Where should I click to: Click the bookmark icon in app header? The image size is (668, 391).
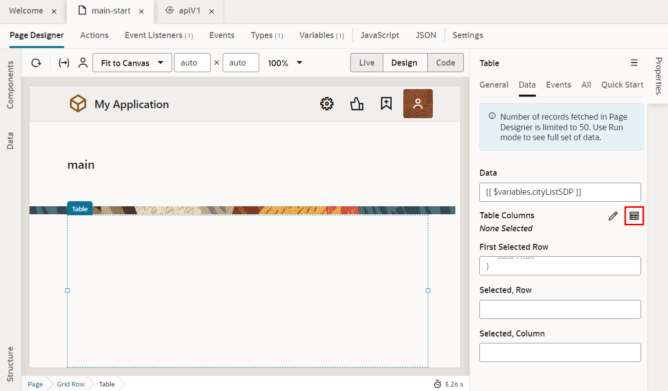point(386,104)
